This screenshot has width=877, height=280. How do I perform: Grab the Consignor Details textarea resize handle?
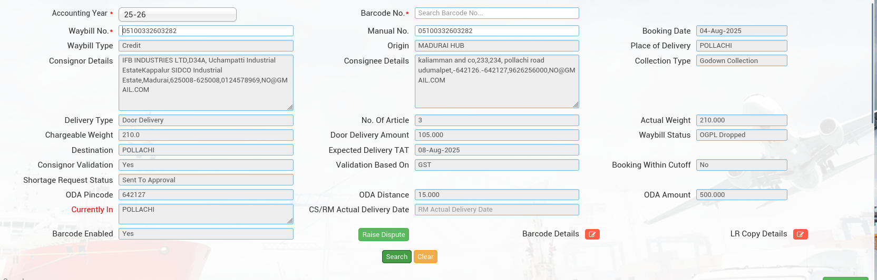[x=290, y=107]
